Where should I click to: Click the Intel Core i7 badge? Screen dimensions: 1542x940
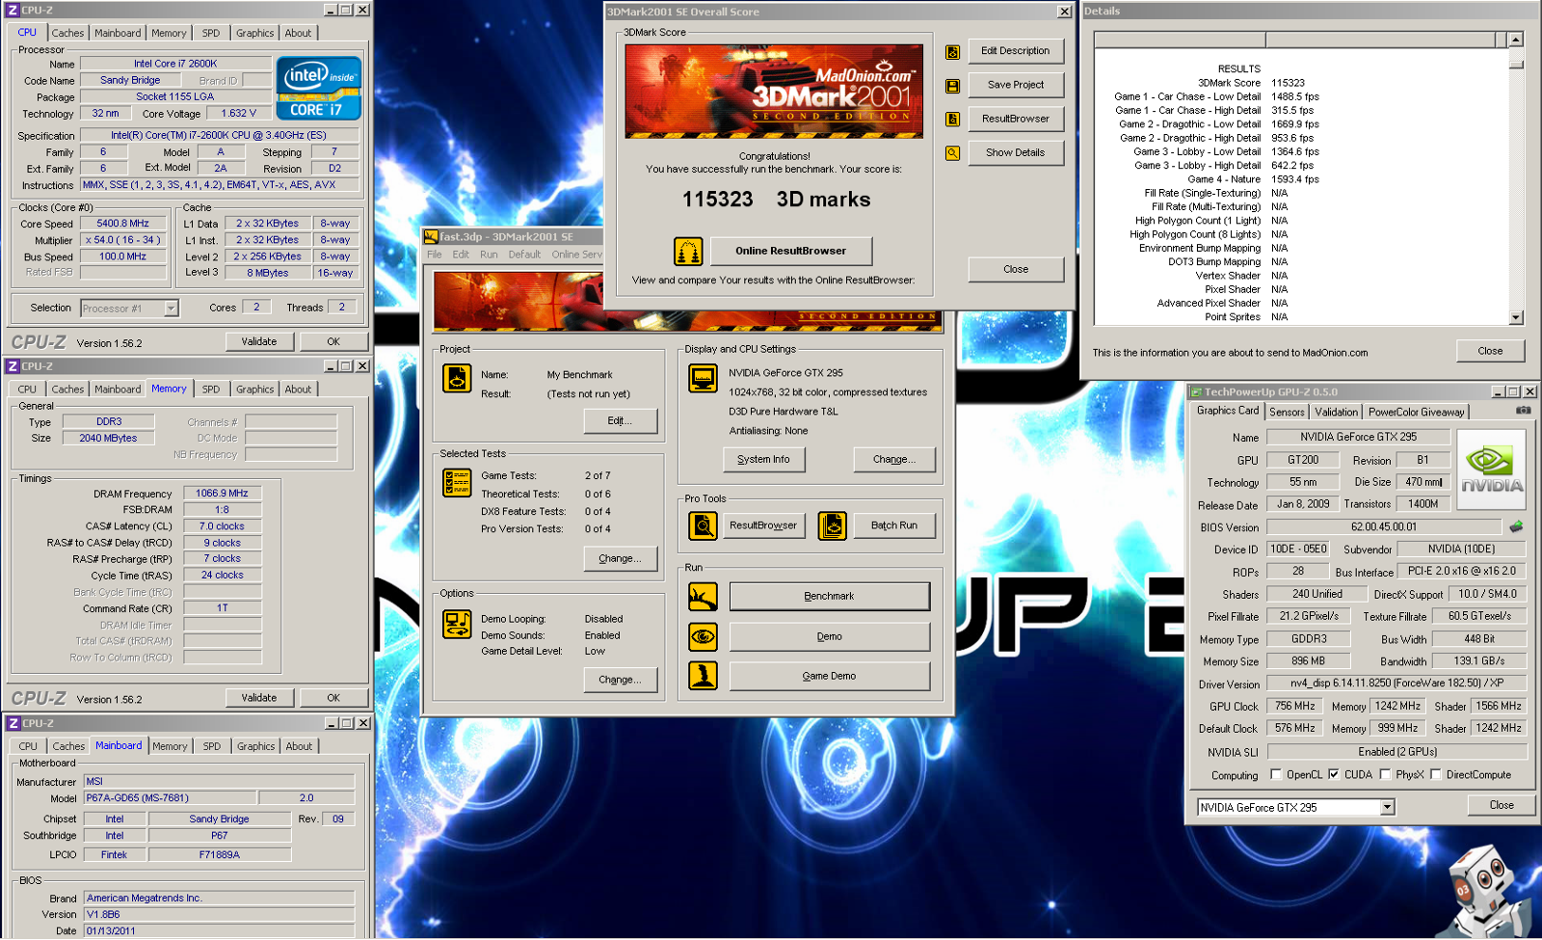click(x=319, y=88)
